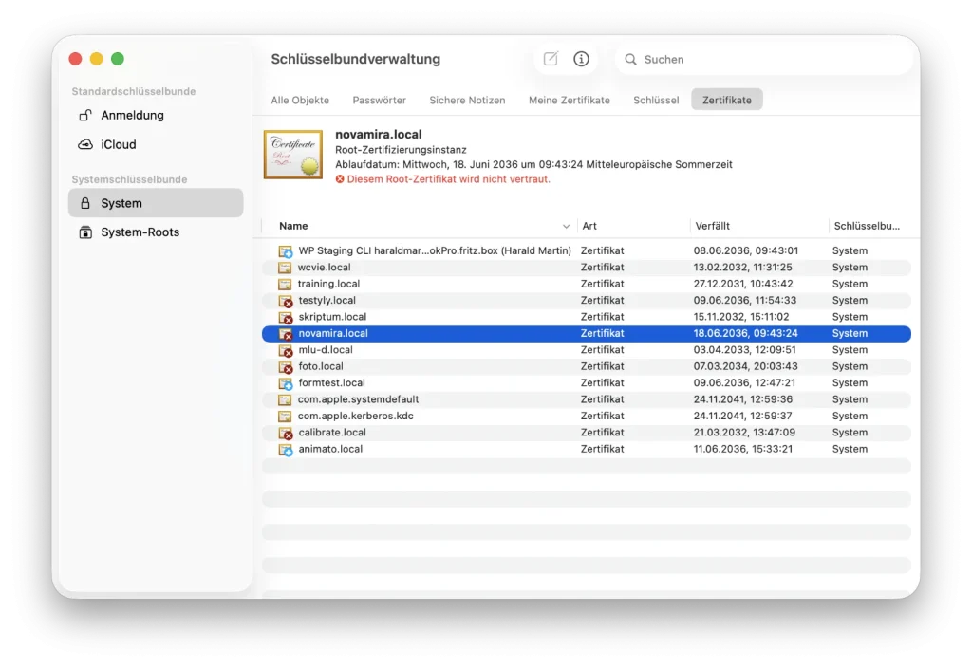Click the training.local certificate icon
This screenshot has width=972, height=667.
285,284
